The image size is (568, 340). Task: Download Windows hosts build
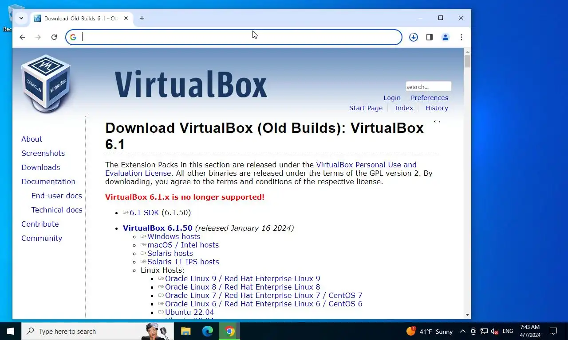[x=174, y=236]
